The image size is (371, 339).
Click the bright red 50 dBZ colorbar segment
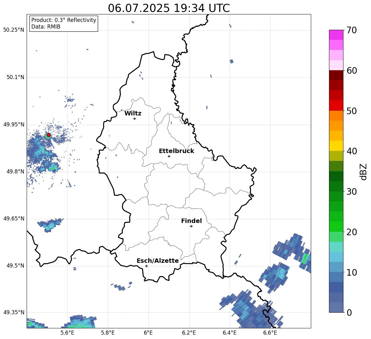[336, 106]
